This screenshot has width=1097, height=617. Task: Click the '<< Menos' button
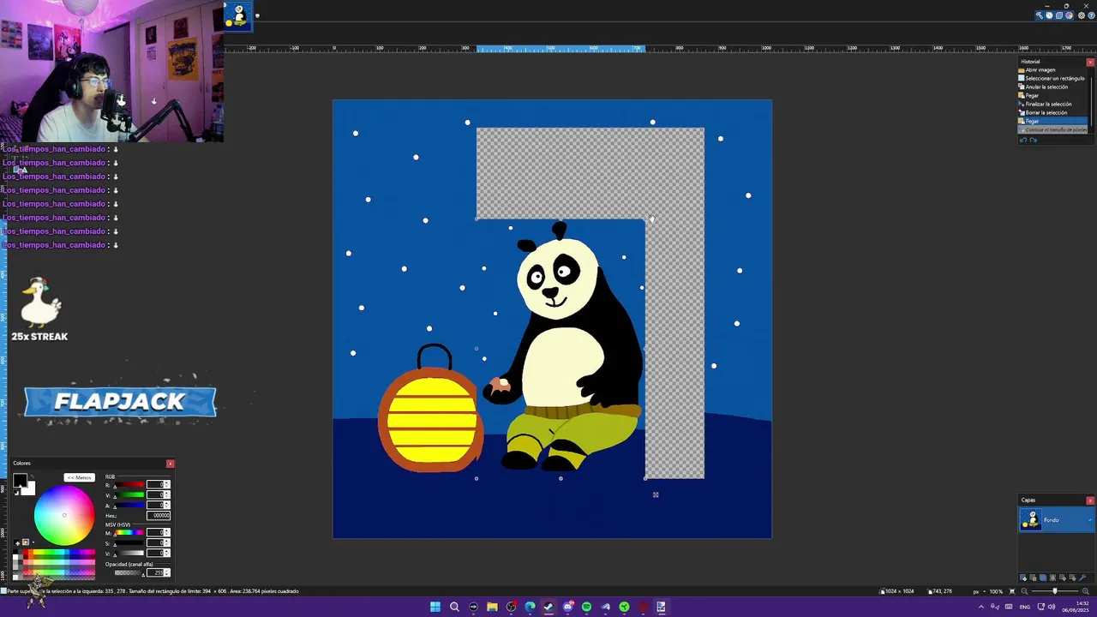tap(79, 477)
